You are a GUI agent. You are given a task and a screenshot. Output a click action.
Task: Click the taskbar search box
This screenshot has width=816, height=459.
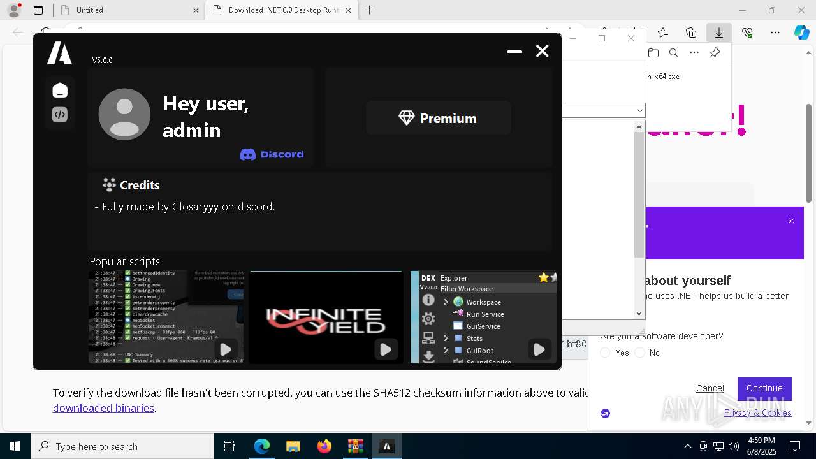click(122, 446)
